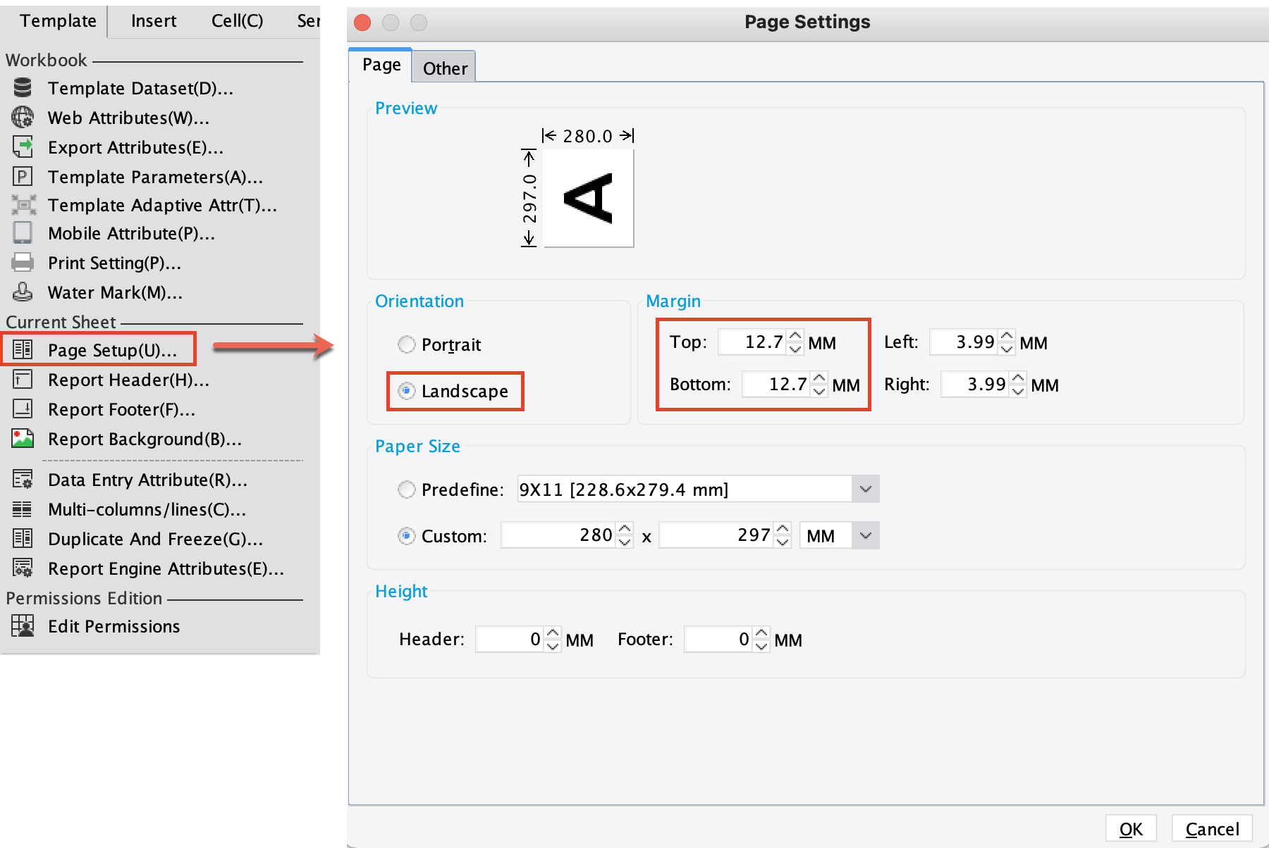Screen dimensions: 1269x848
Task: Click the Report Engine Attributes icon
Action: (23, 568)
